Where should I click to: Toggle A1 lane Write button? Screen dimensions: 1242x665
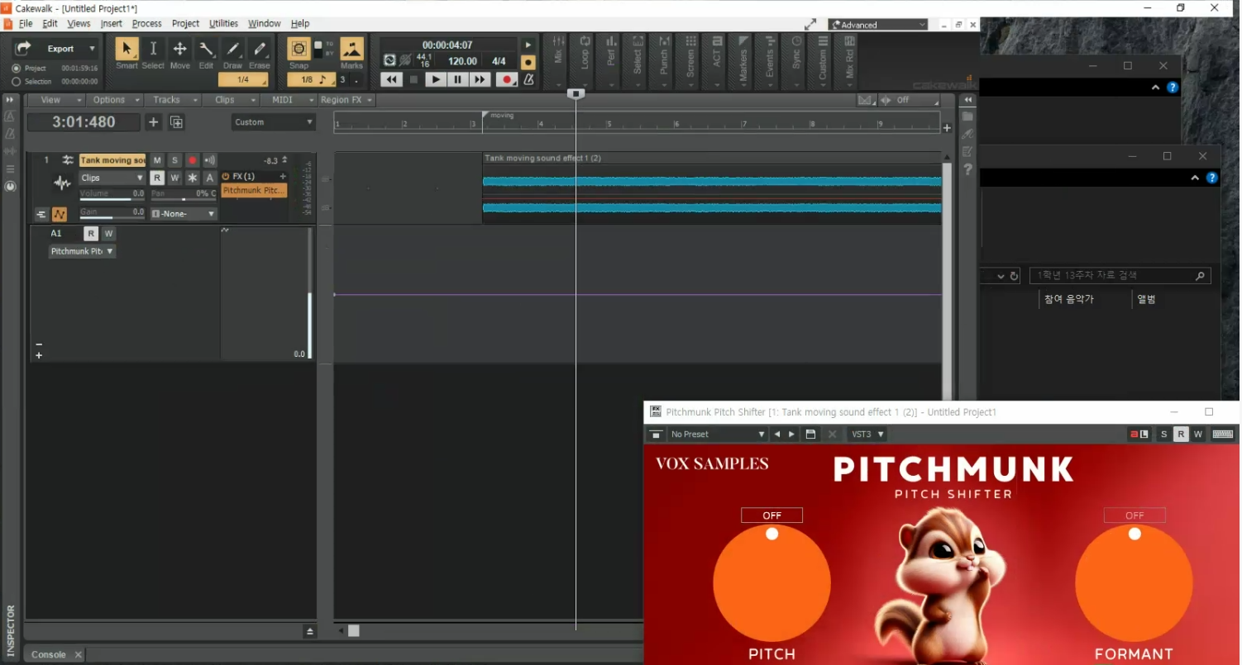(x=108, y=234)
